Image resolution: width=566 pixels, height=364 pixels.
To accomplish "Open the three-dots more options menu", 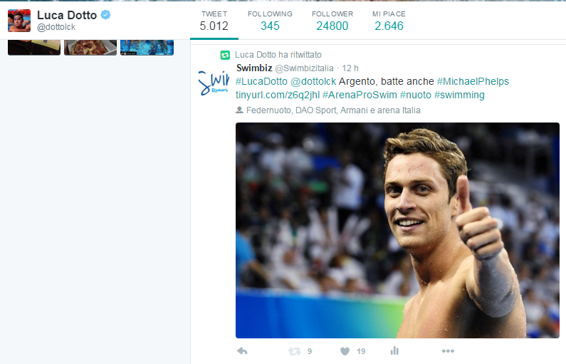I will point(448,351).
